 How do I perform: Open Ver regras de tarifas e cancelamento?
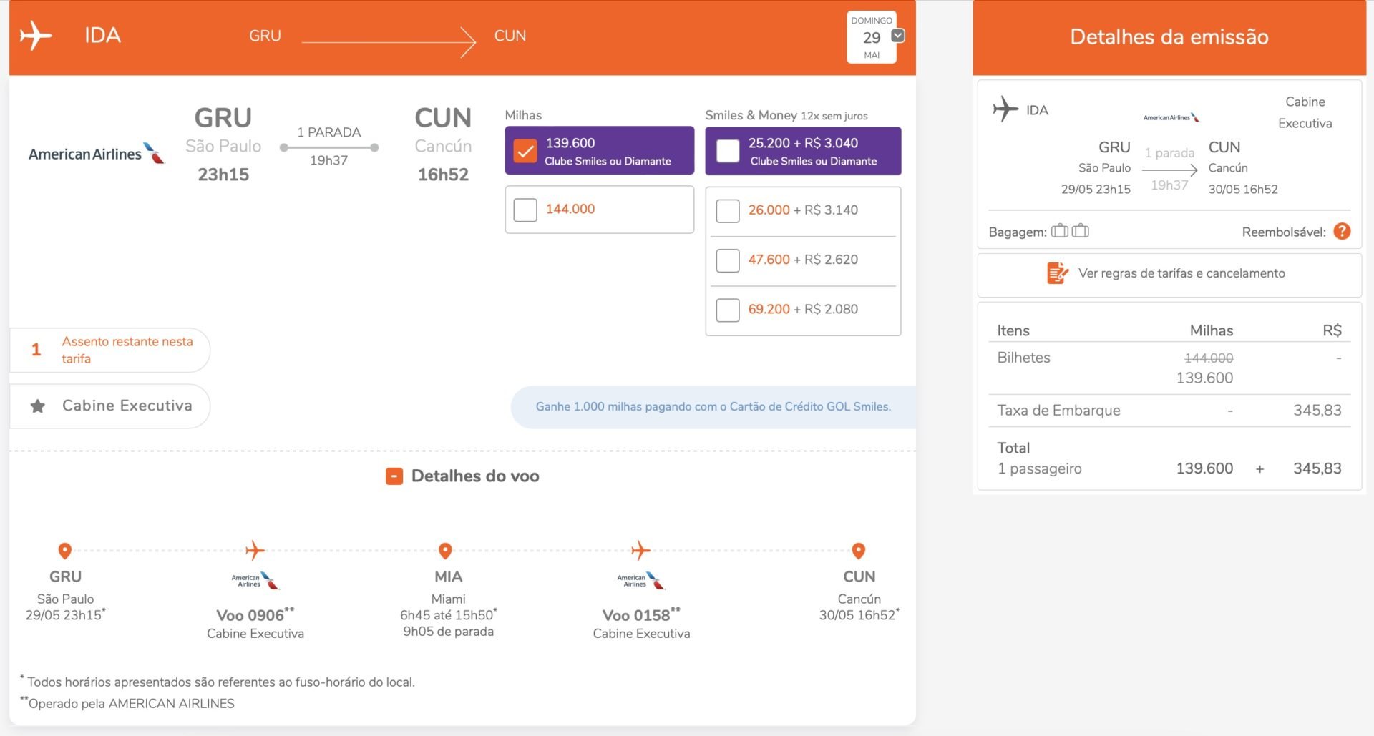point(1181,273)
